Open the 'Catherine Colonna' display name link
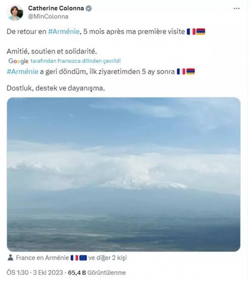The height and width of the screenshot is (283, 251). click(56, 8)
